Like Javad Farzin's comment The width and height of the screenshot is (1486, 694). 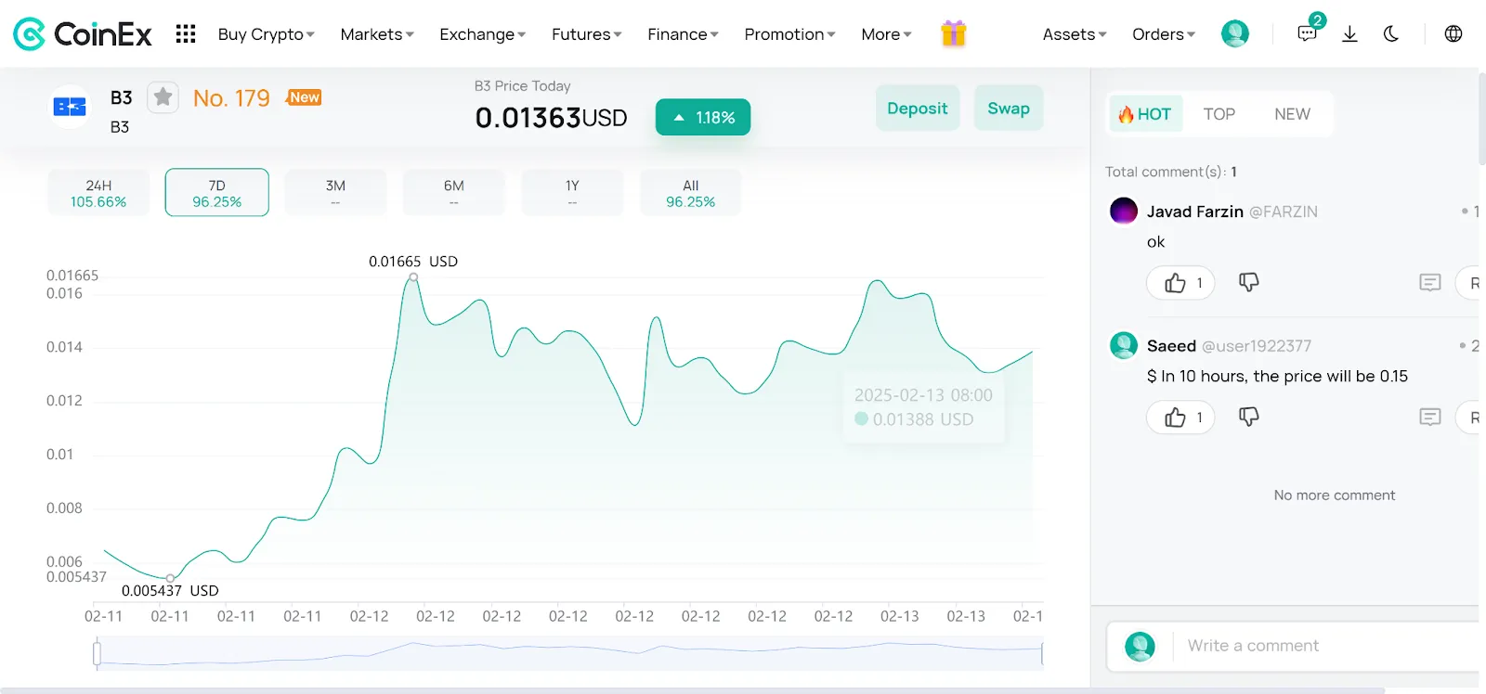(1180, 283)
